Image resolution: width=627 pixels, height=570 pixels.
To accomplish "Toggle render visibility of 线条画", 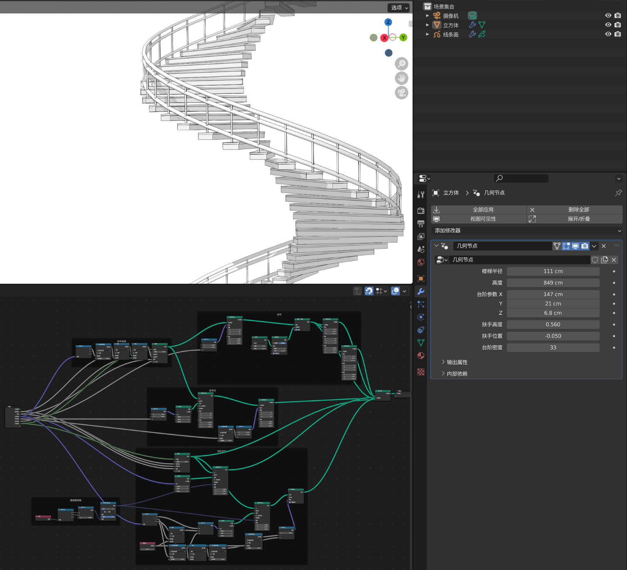I will tap(618, 34).
